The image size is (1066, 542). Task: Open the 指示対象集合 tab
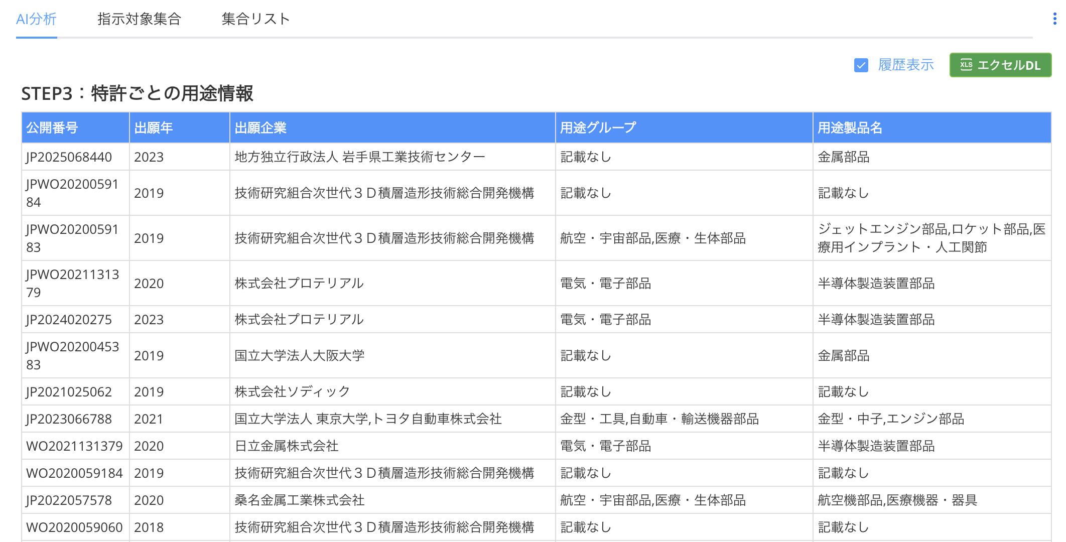pos(139,19)
